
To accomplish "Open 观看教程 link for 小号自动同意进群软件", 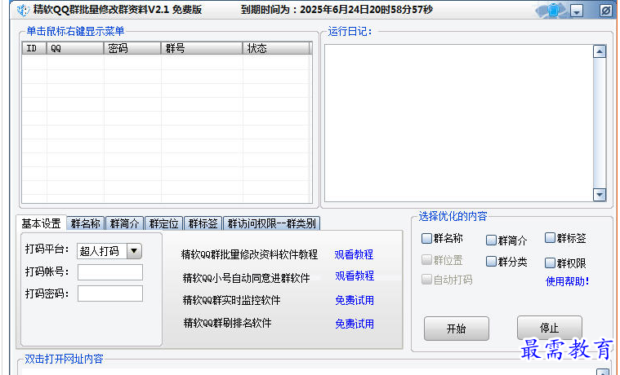I will coord(355,276).
